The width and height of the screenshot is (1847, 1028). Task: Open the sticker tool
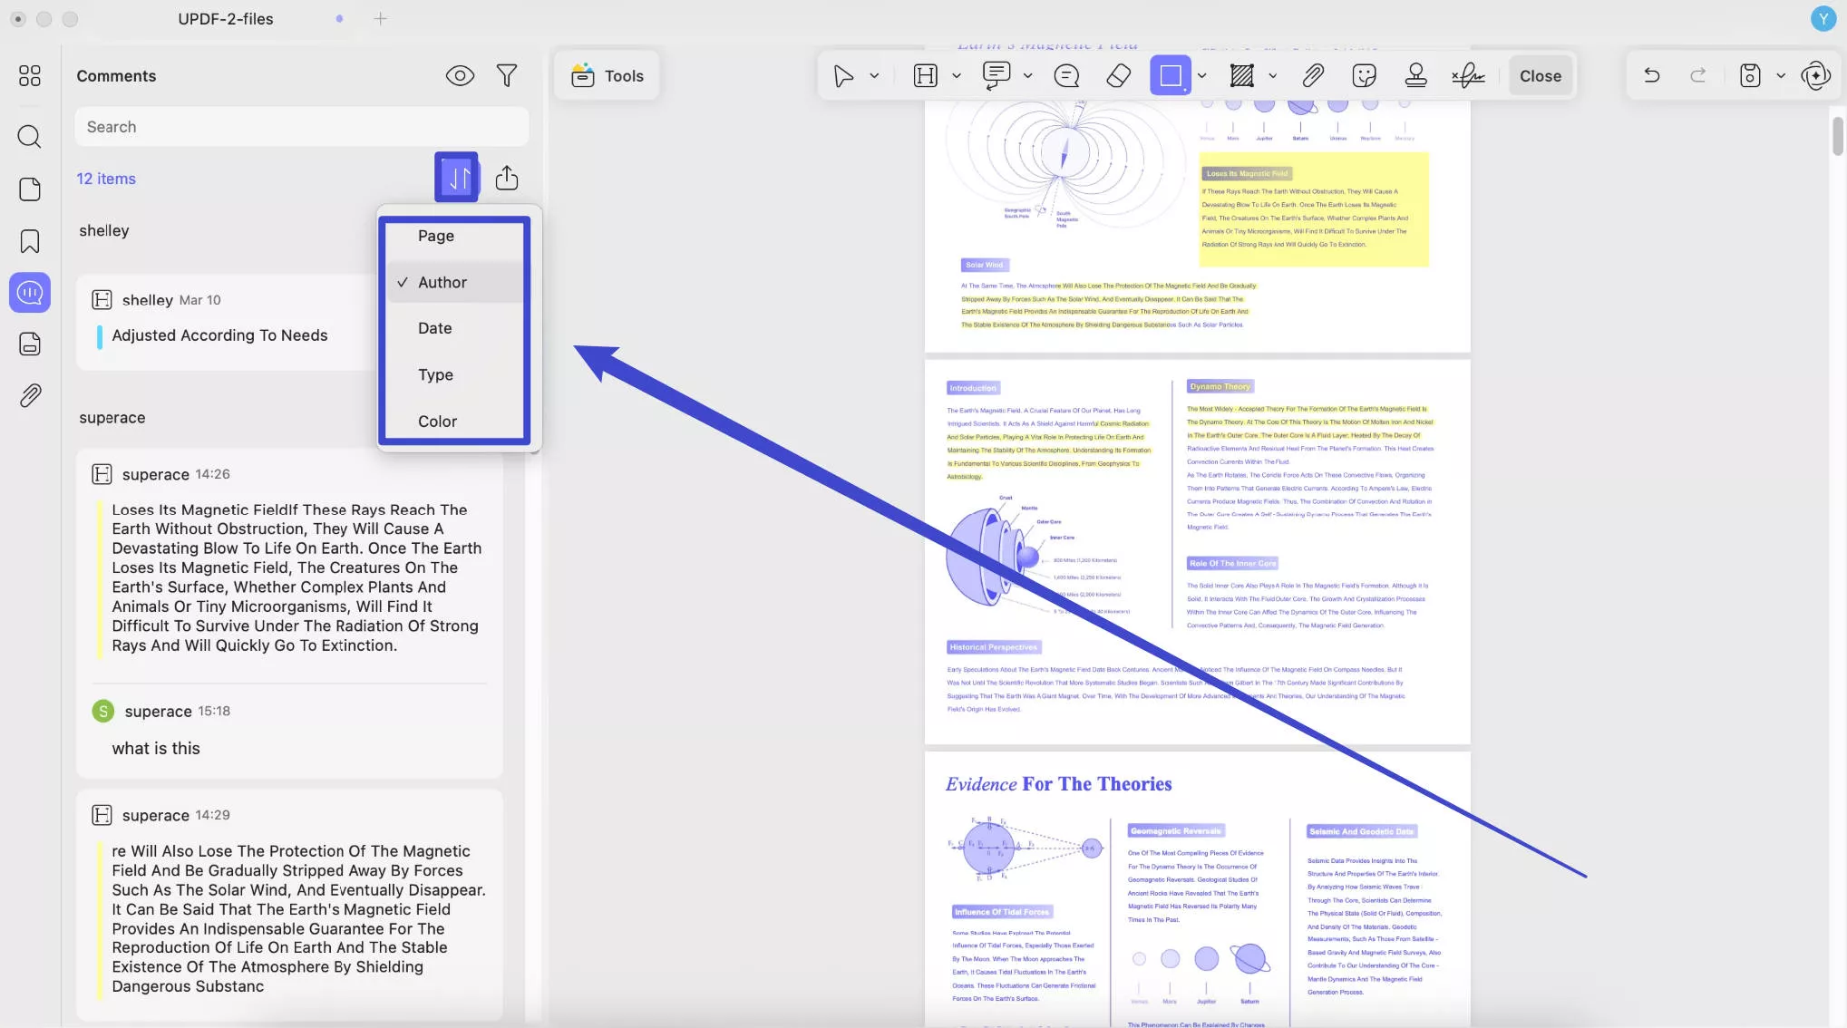(x=1364, y=76)
